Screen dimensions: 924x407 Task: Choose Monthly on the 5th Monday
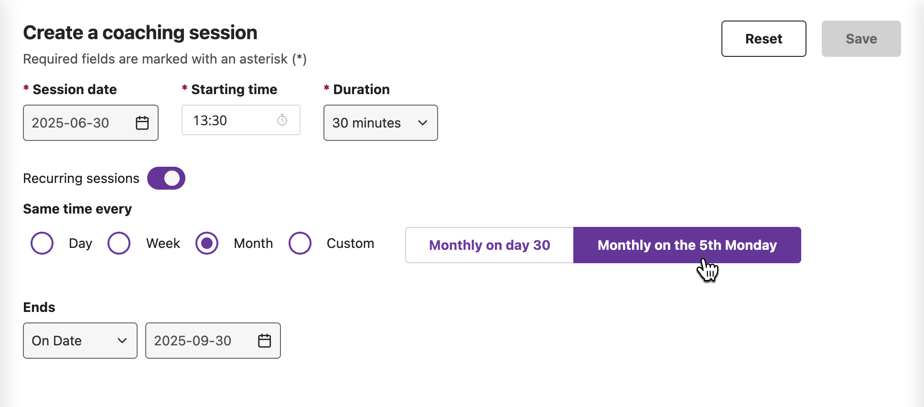[x=687, y=245]
